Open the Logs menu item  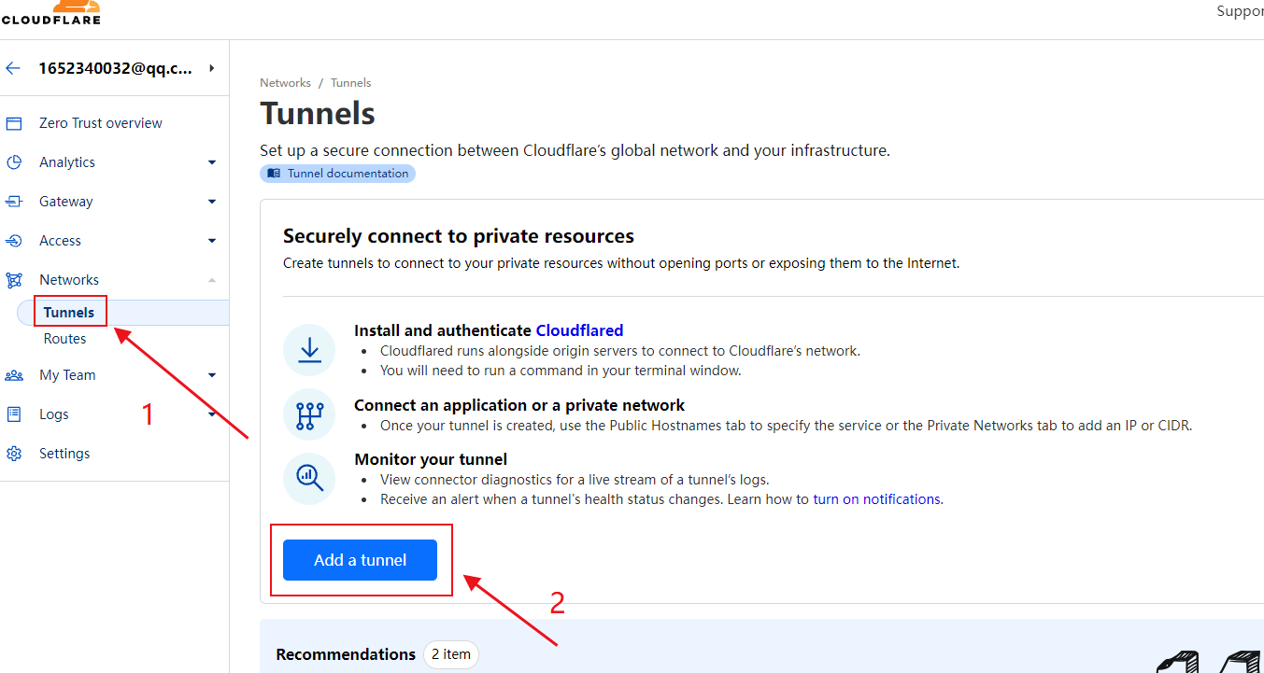pos(54,414)
